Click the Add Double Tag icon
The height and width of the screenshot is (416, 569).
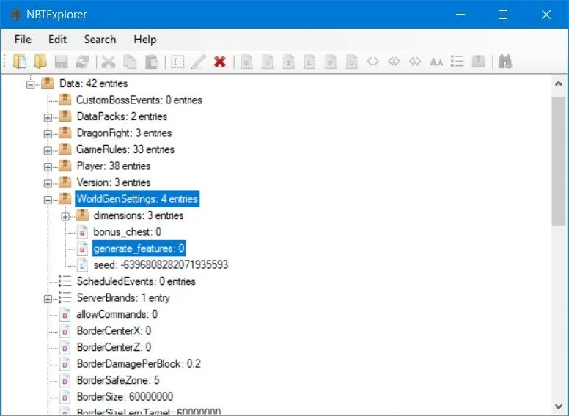[x=352, y=62]
